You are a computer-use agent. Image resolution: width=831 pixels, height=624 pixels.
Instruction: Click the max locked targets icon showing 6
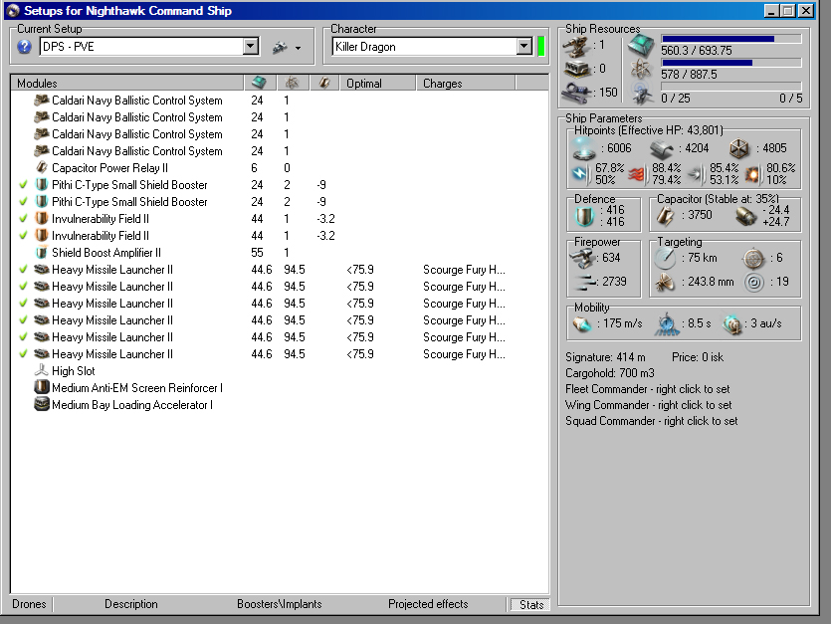pyautogui.click(x=753, y=258)
